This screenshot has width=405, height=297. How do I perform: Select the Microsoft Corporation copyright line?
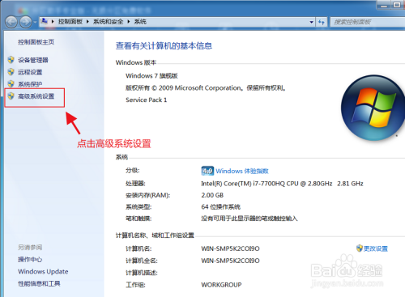206,88
